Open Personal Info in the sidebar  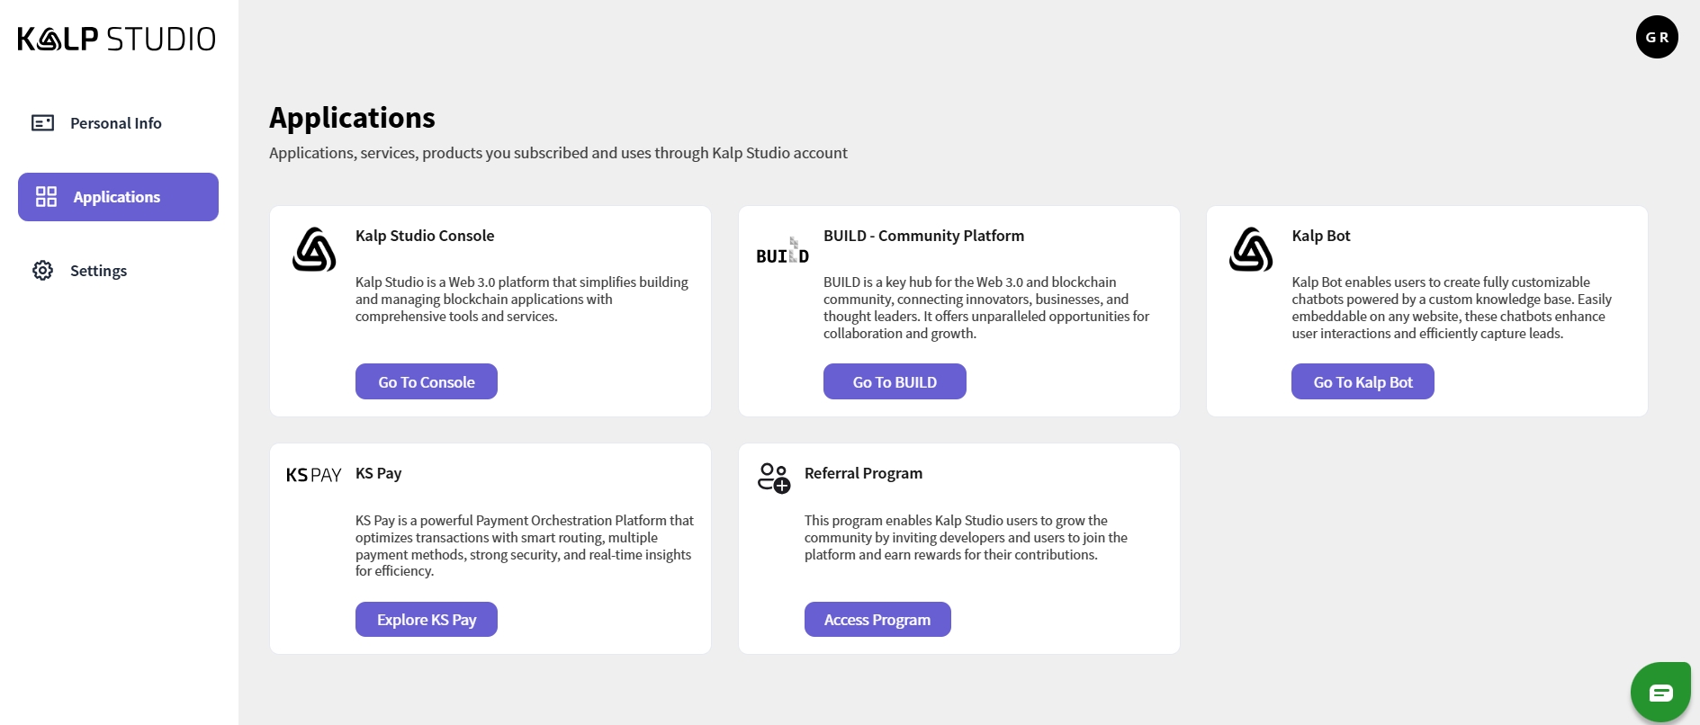tap(115, 123)
